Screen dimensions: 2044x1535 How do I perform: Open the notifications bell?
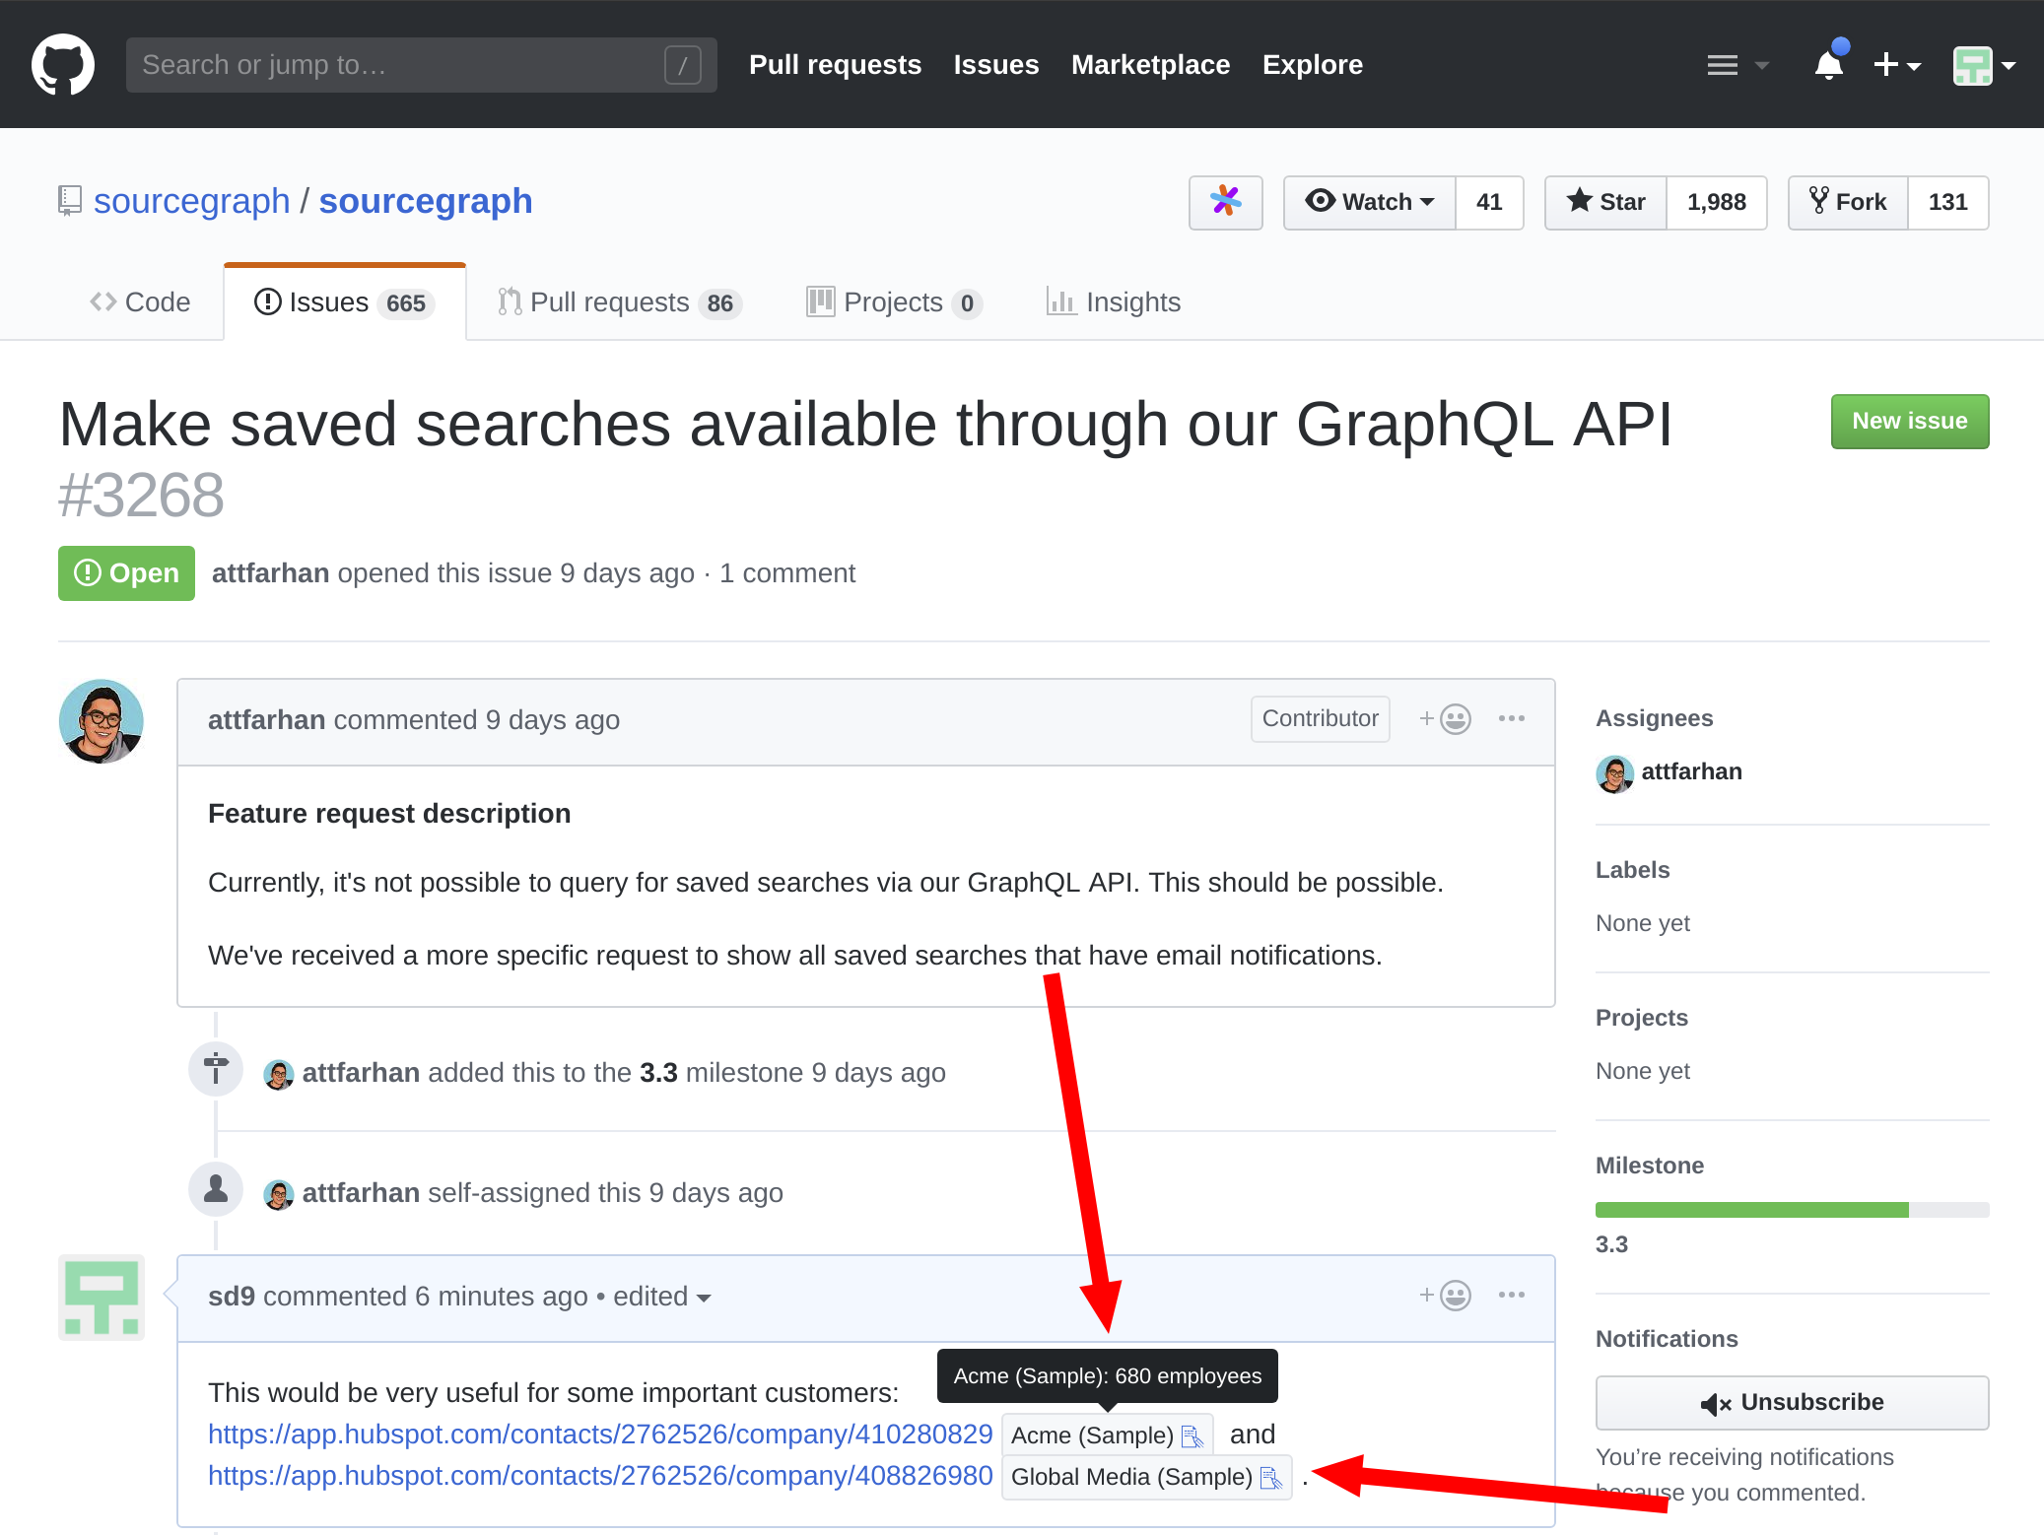tap(1829, 64)
